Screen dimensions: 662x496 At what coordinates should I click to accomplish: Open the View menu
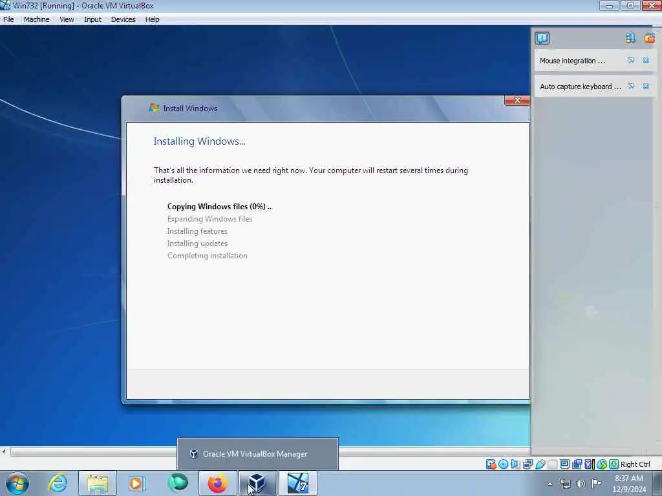click(67, 19)
